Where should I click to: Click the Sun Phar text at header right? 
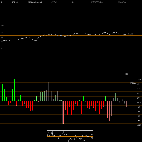[122, 2]
